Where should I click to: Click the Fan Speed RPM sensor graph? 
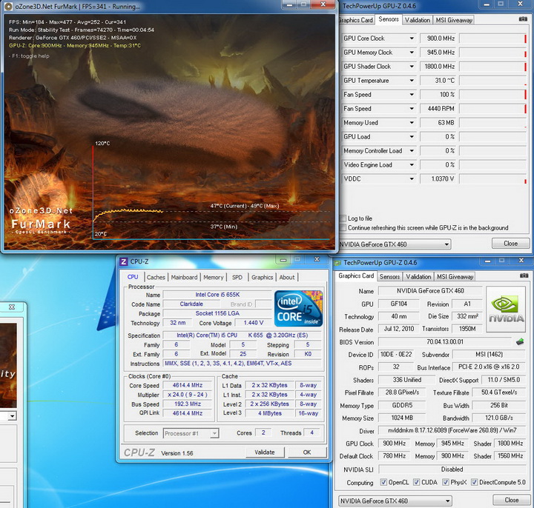(492, 108)
